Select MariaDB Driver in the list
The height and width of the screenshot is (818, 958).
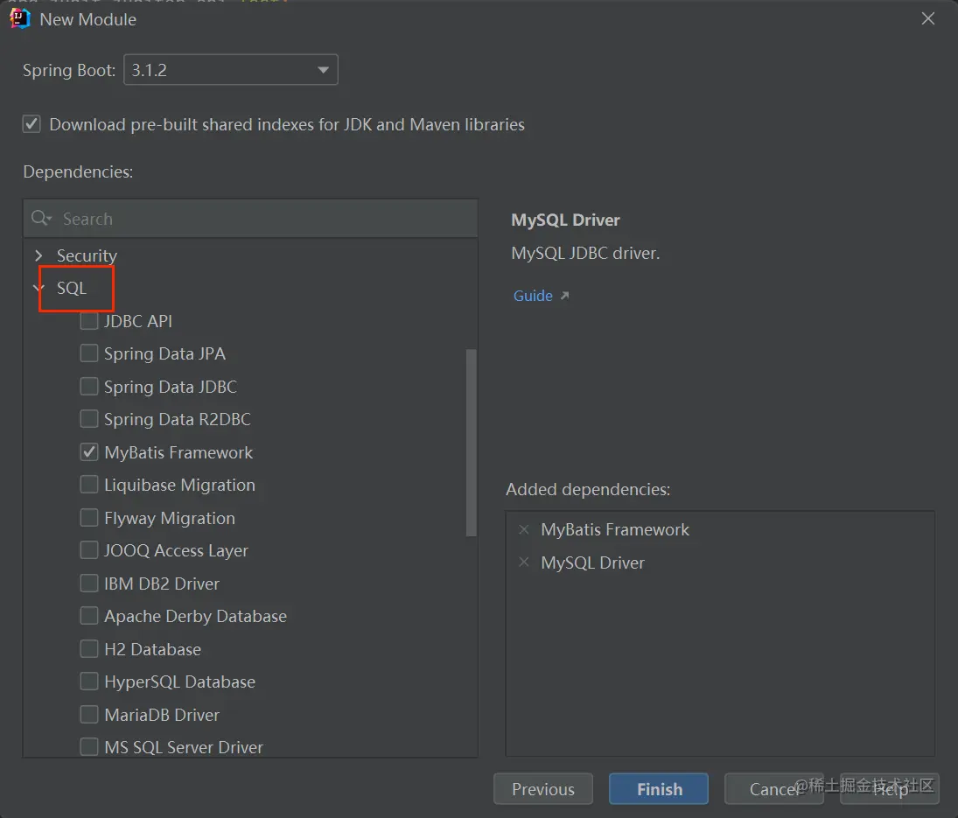point(161,715)
